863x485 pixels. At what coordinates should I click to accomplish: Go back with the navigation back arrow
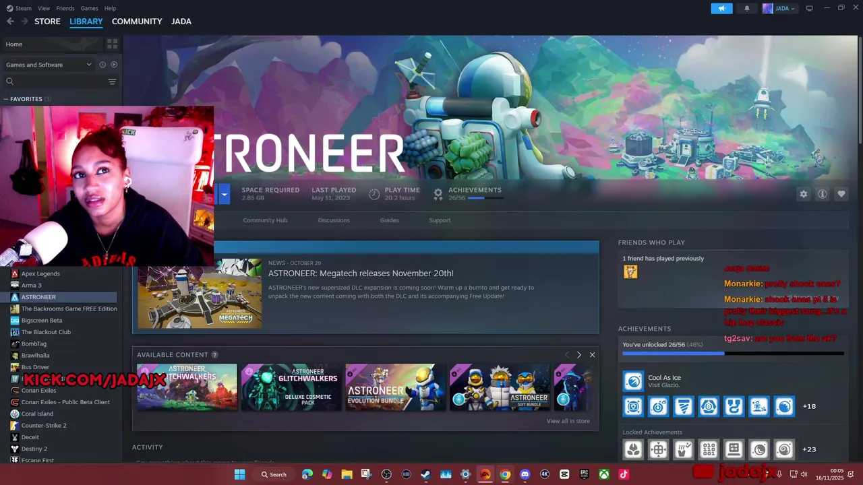[x=10, y=22]
